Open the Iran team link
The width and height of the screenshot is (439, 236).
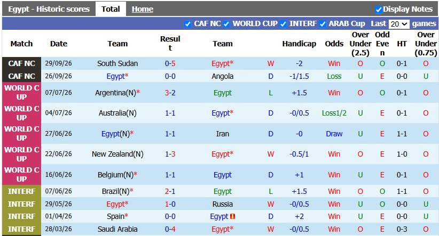[223, 134]
